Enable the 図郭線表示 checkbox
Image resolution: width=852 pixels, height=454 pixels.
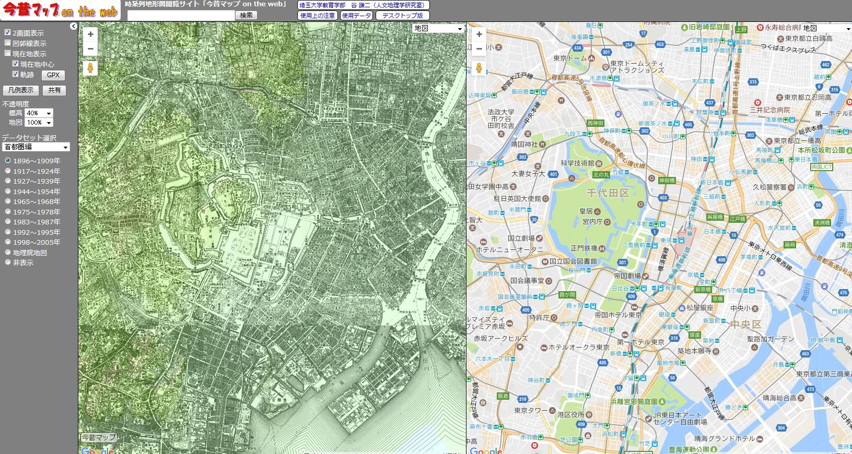8,43
